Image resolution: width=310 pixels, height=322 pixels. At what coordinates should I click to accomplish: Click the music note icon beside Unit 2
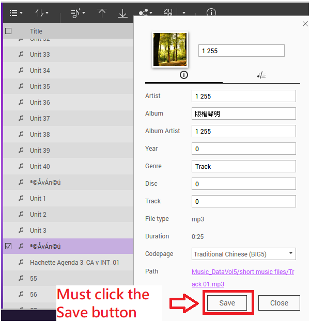21,214
